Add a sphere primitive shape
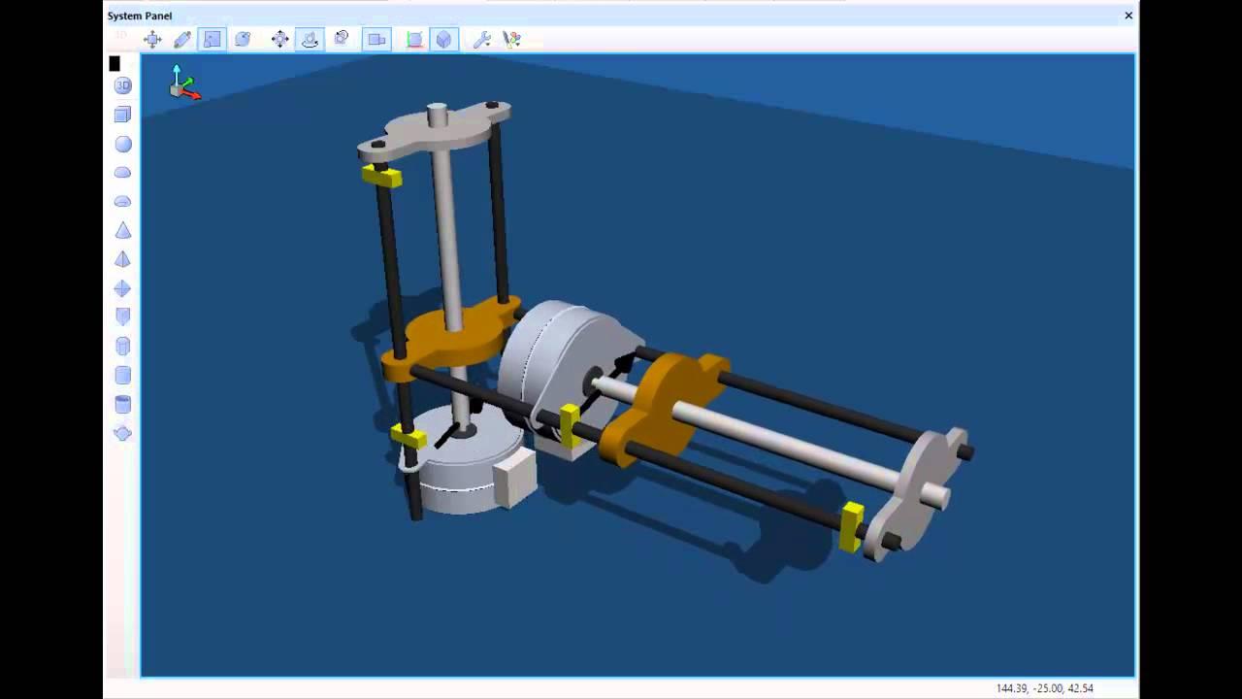Image resolution: width=1242 pixels, height=699 pixels. point(122,144)
